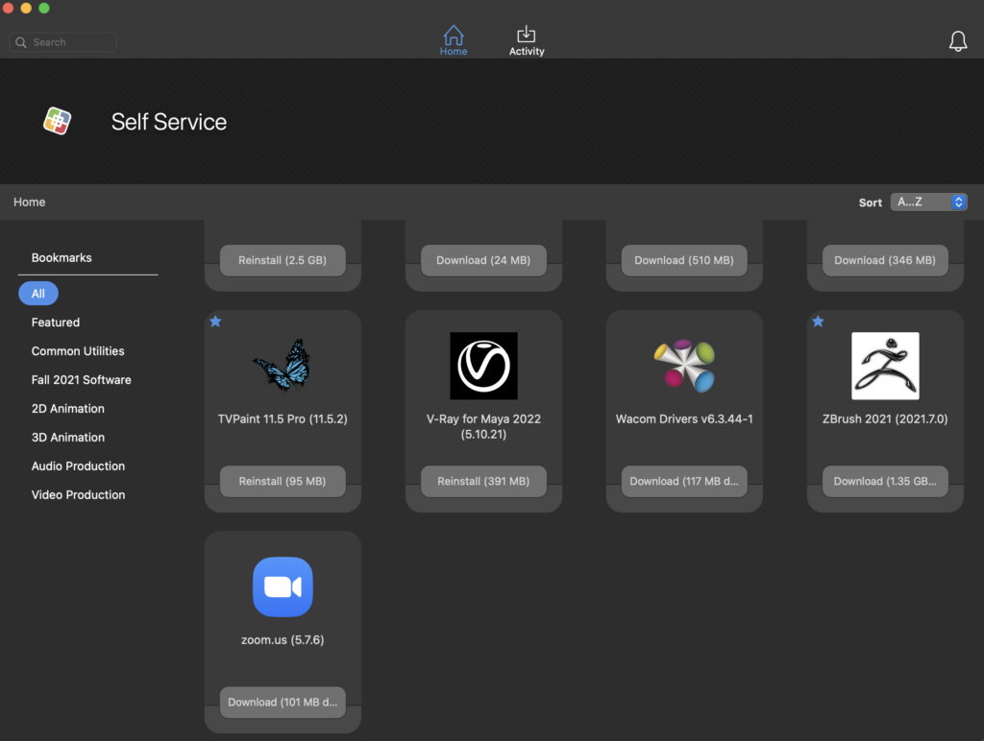Image resolution: width=984 pixels, height=741 pixels.
Task: Click the V-Ray for Maya 2022 title
Action: coord(483,426)
